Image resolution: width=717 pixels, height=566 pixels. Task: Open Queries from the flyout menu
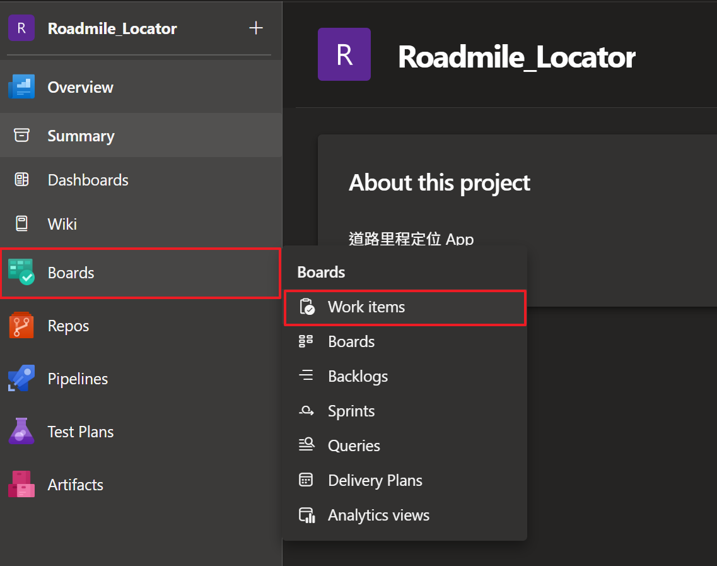(x=354, y=446)
